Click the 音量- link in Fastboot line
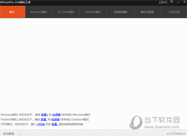Screen dimensions: 187x136 [44, 119]
